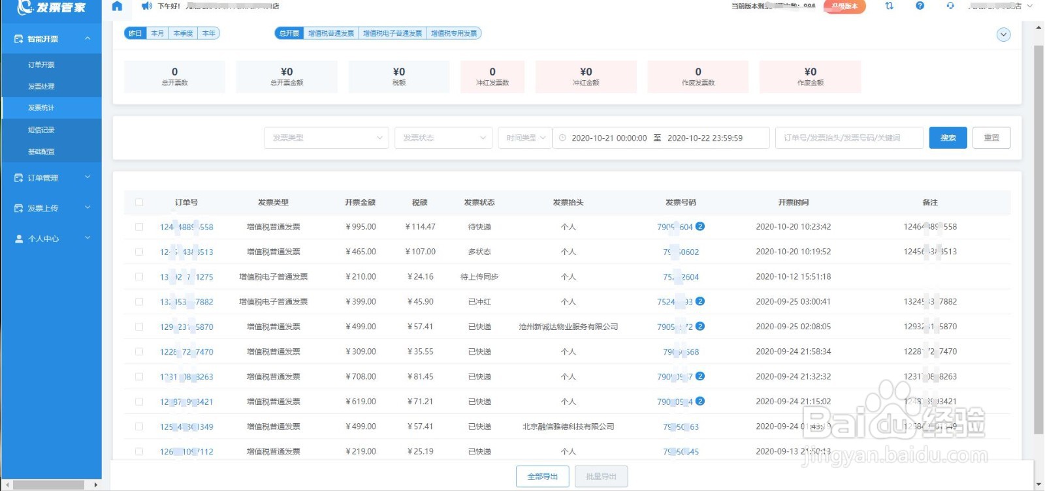Click the 重置 button
The height and width of the screenshot is (491, 1045).
coord(991,138)
